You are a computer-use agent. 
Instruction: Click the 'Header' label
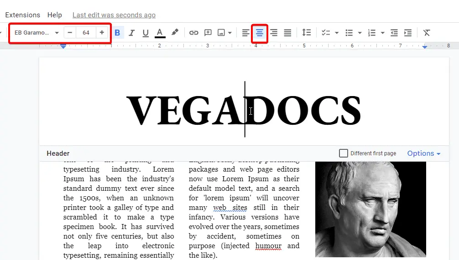point(58,153)
